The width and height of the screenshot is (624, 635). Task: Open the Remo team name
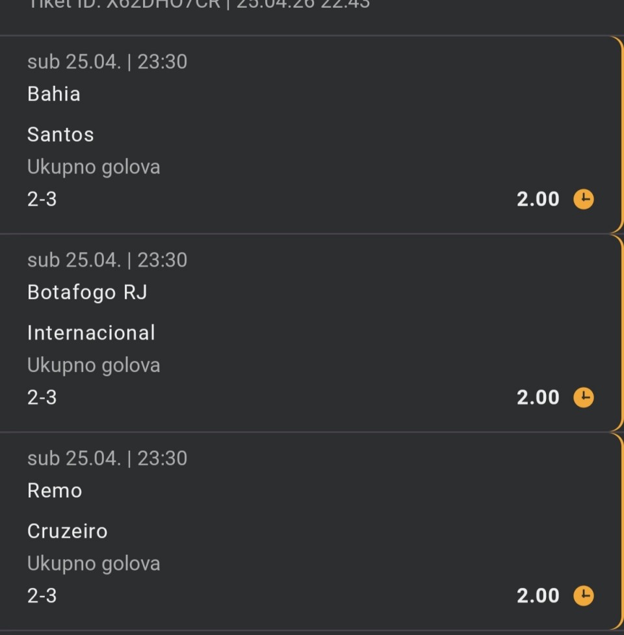coord(55,491)
